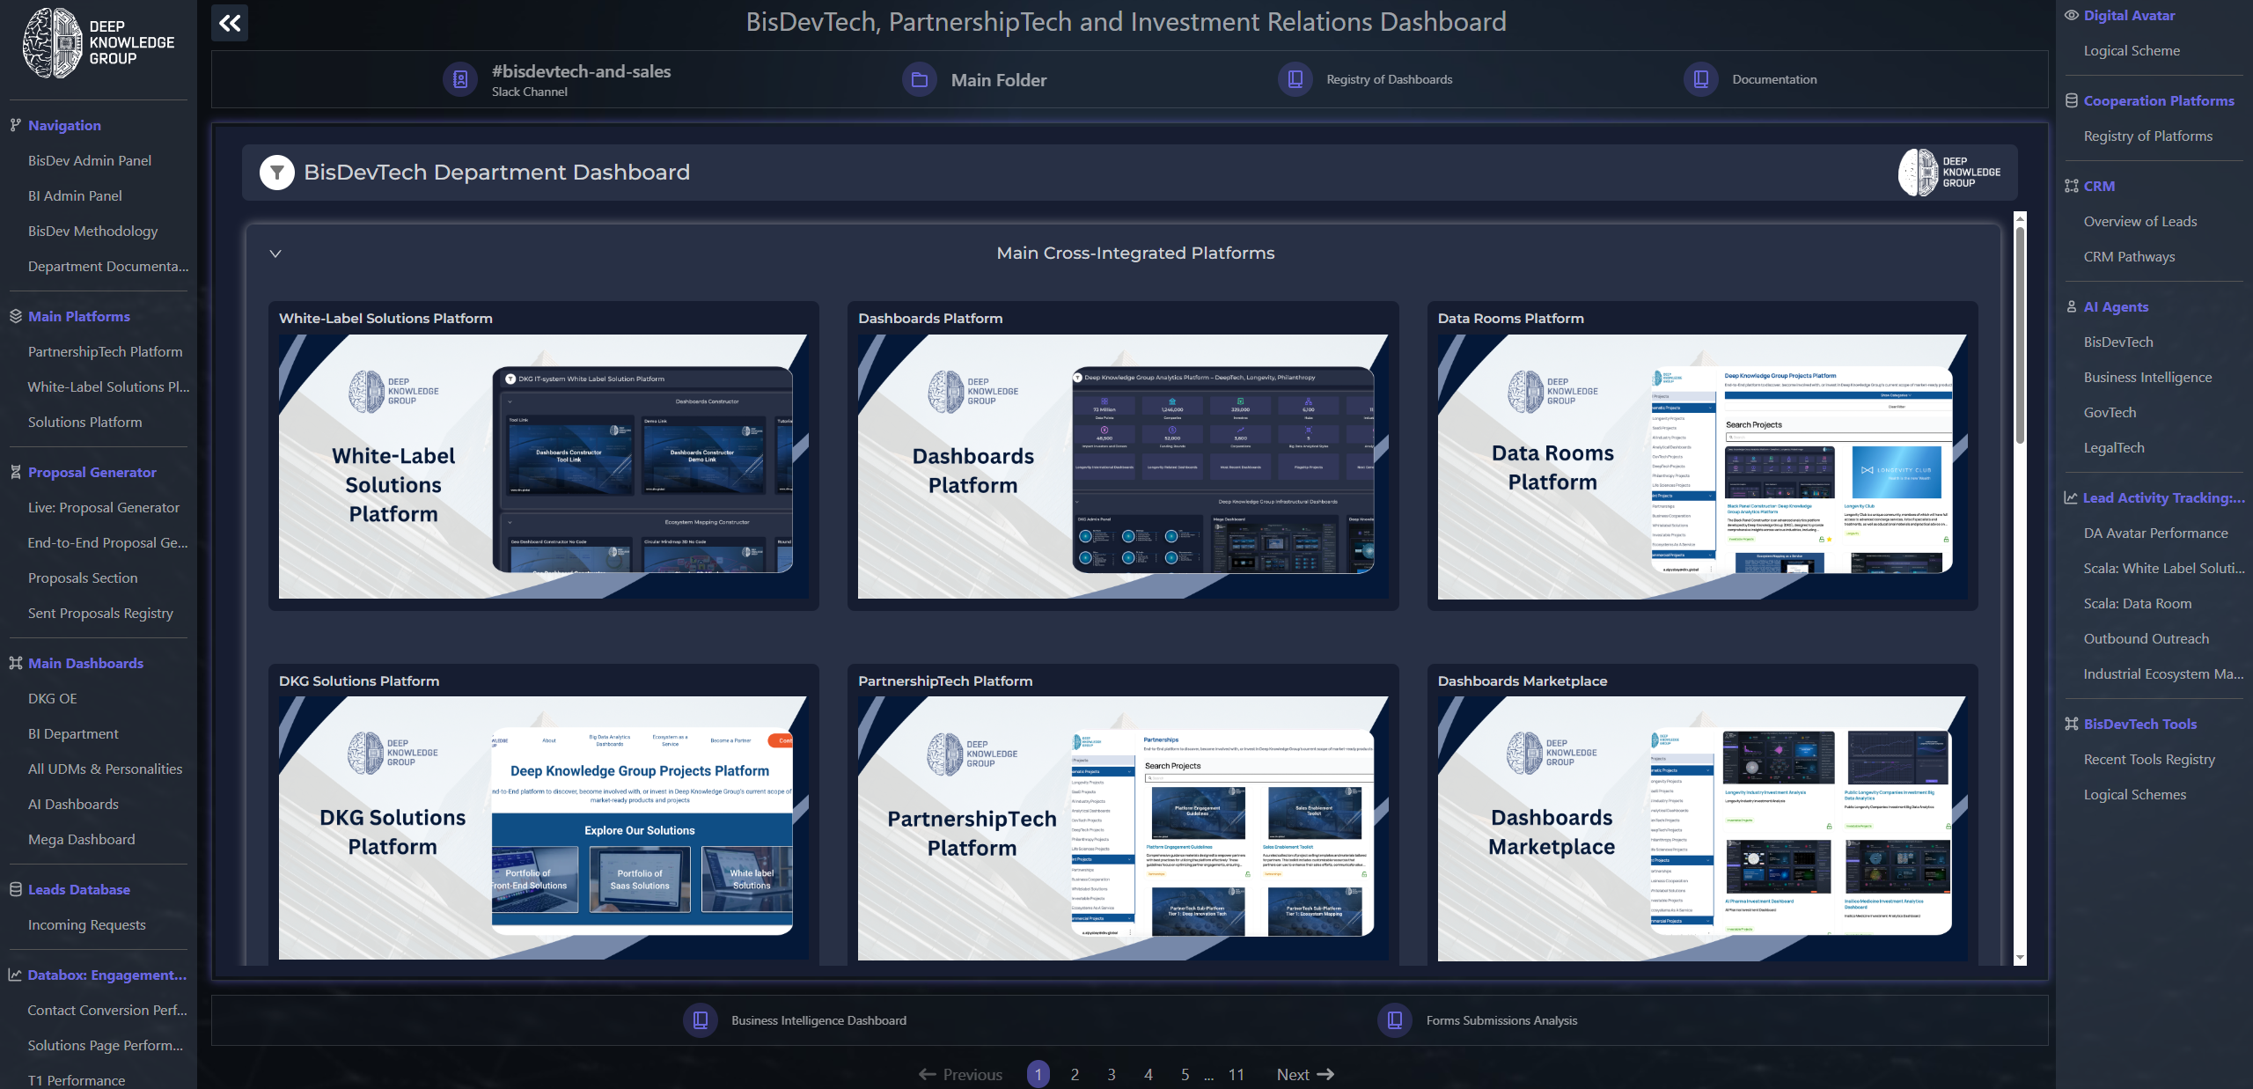
Task: Go to page 2 in pagination
Action: (x=1075, y=1074)
